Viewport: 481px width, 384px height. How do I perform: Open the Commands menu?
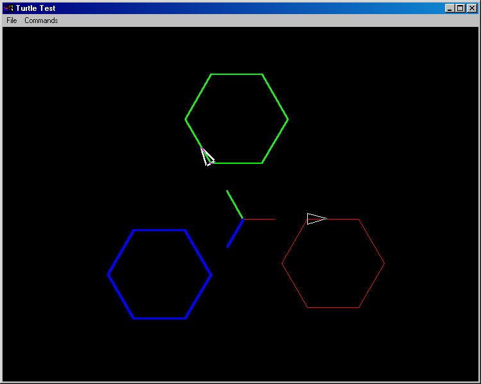pos(41,20)
